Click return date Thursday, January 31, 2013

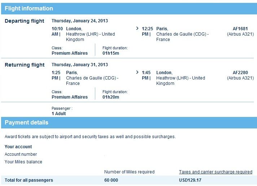(x=80, y=65)
